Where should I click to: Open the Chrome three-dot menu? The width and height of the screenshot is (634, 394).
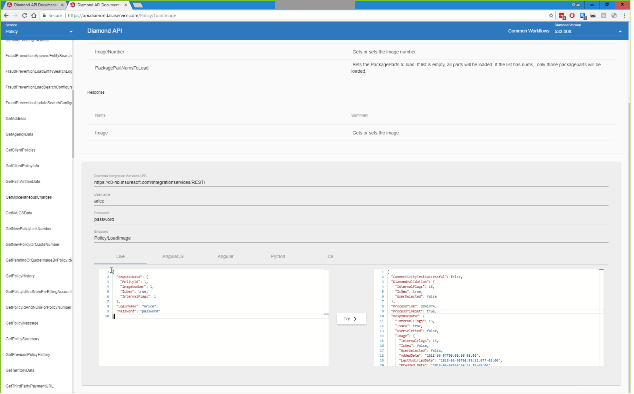pyautogui.click(x=624, y=15)
